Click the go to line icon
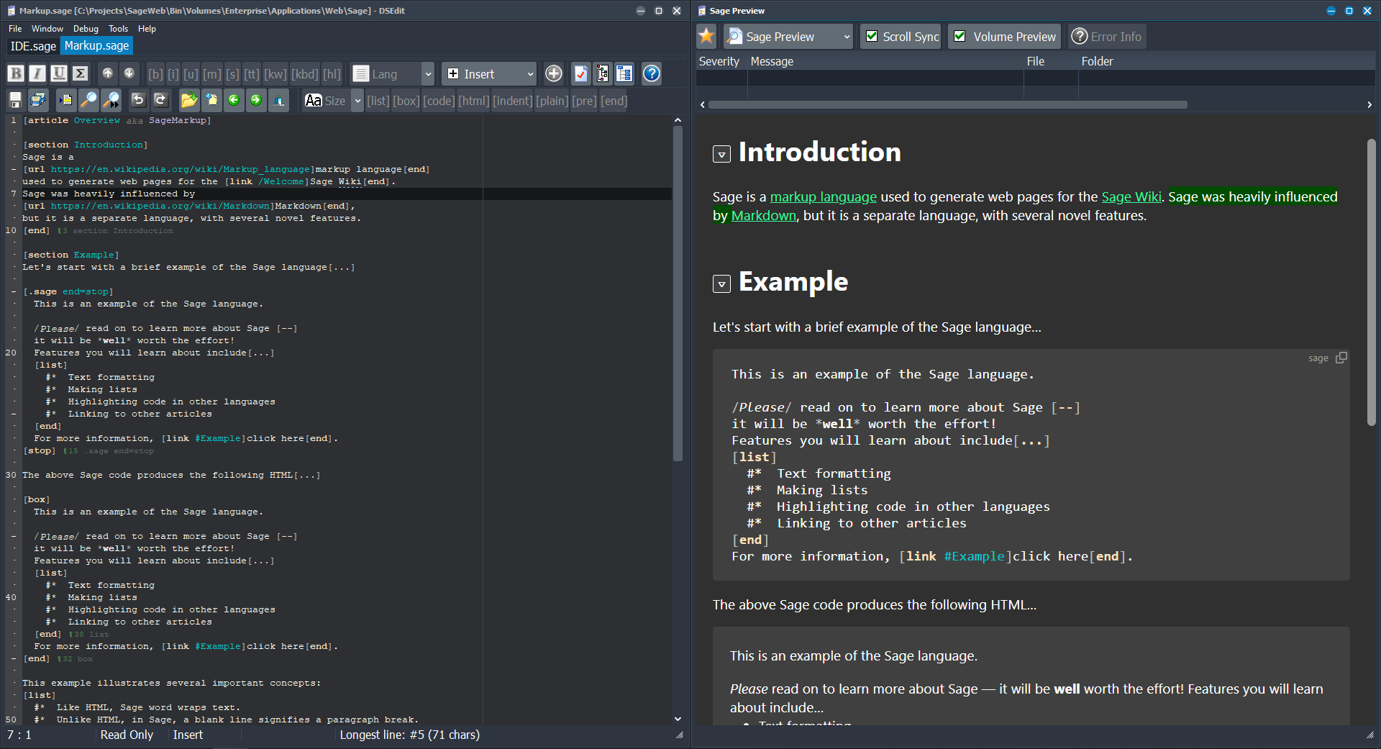The width and height of the screenshot is (1381, 749). click(66, 100)
